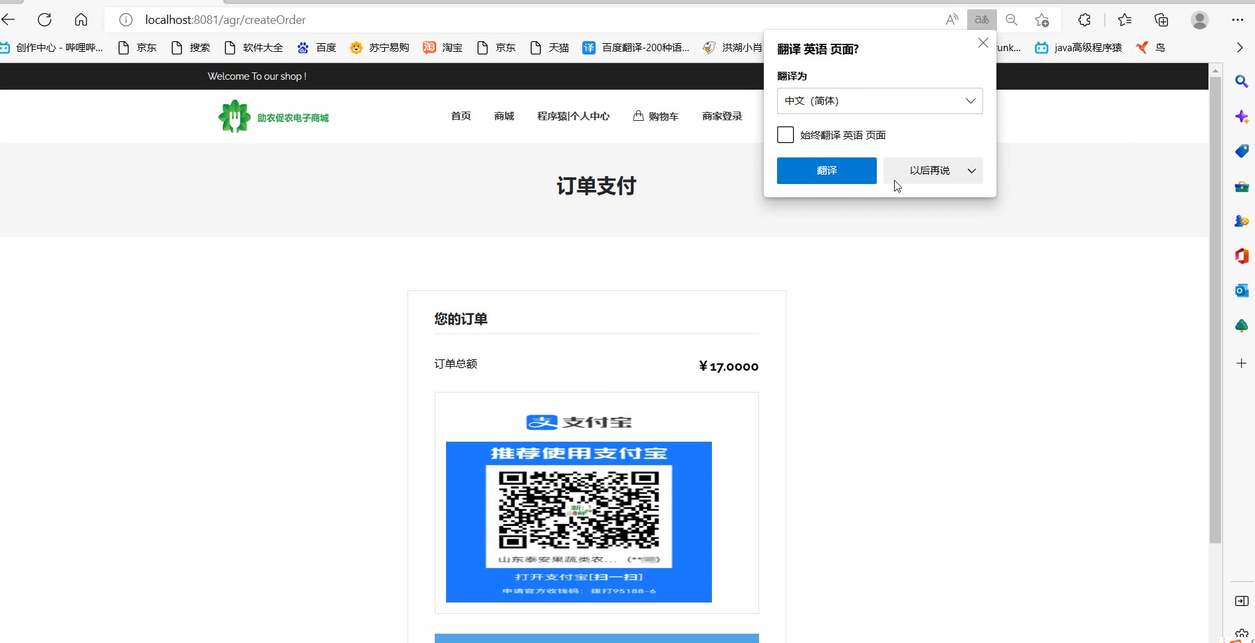Open the 淘宝 bookmark
The image size is (1255, 643).
coord(443,47)
